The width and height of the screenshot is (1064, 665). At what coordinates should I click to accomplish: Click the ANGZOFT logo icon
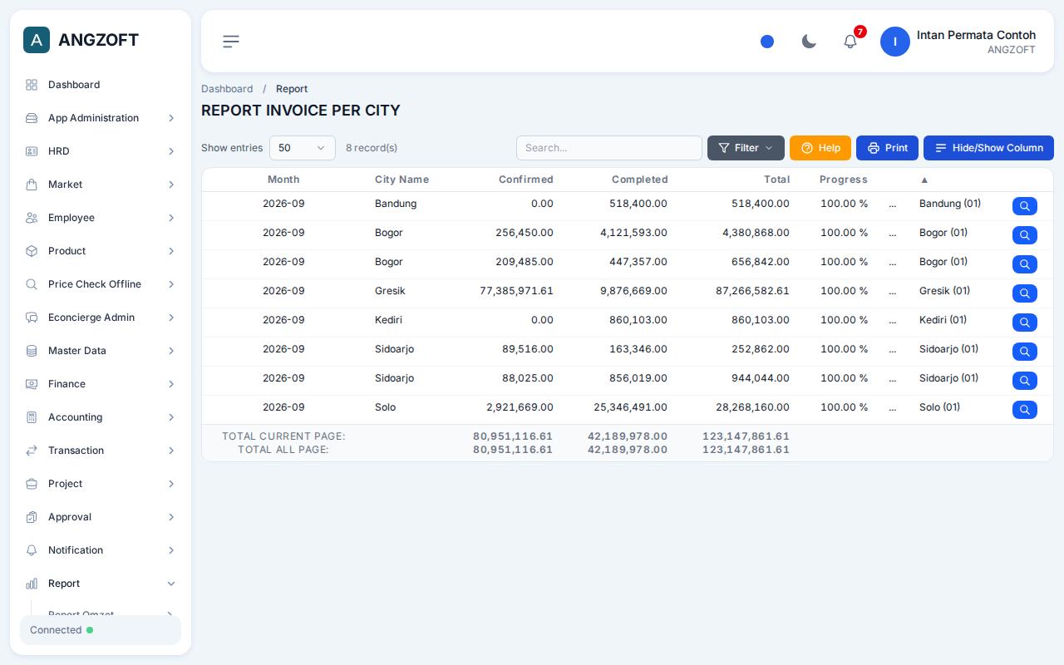[x=37, y=40]
